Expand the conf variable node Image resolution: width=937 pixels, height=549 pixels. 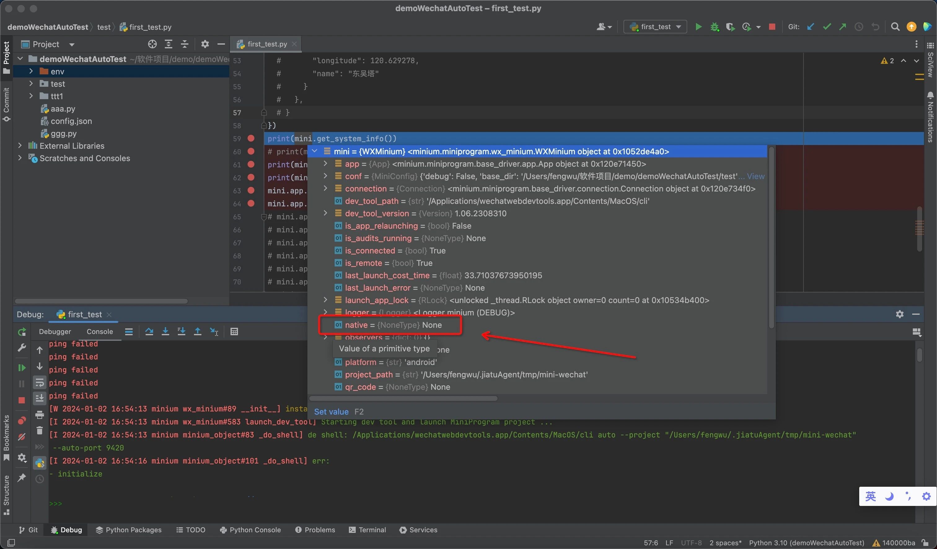click(x=325, y=176)
